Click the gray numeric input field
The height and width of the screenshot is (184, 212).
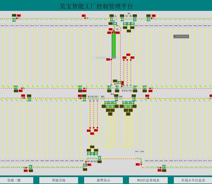pos(181,36)
